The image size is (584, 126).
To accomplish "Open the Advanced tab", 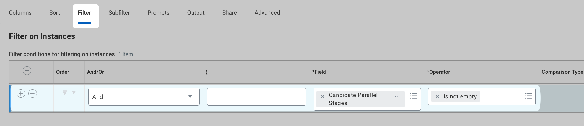I will click(x=267, y=13).
